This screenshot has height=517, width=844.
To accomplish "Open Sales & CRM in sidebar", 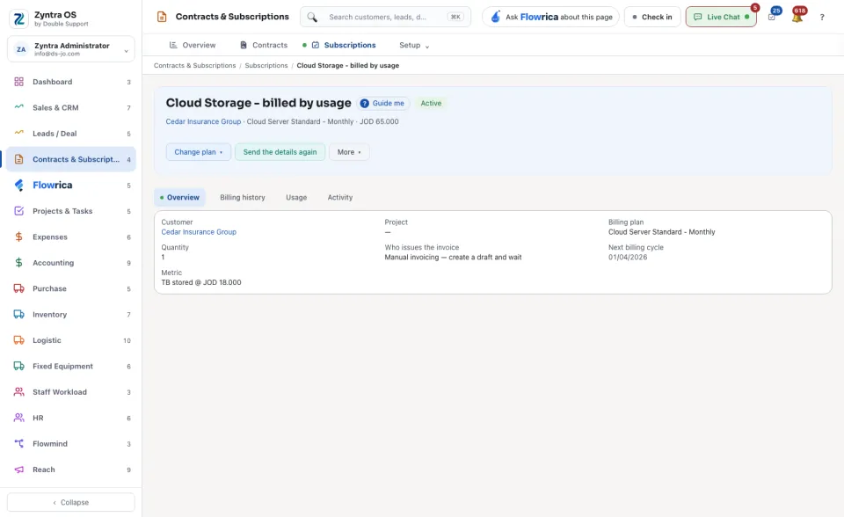I will point(71,107).
